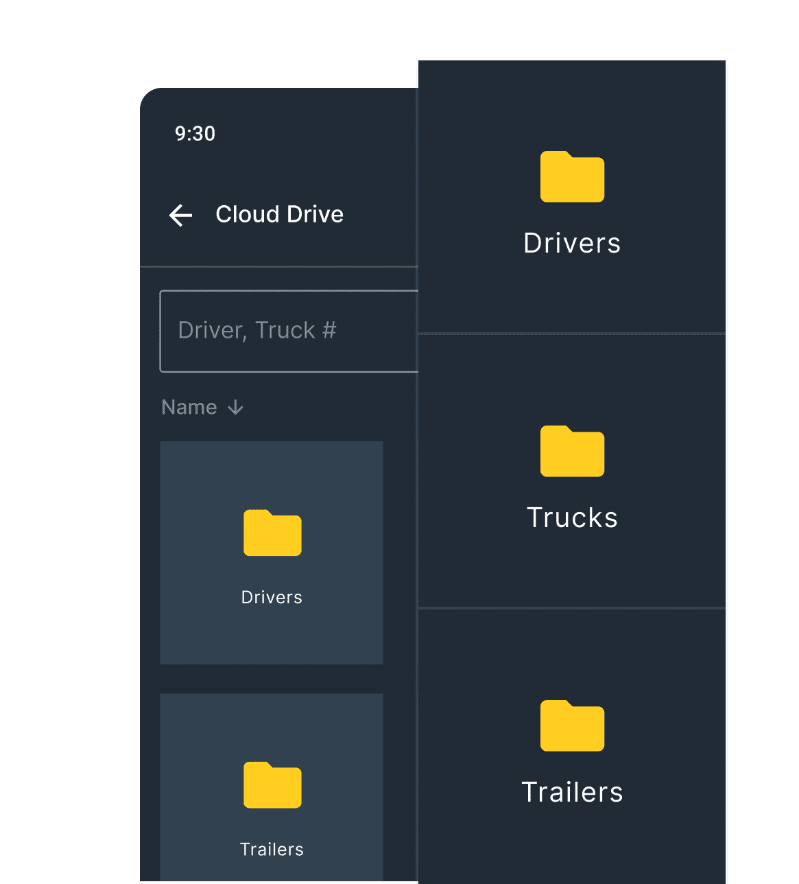Tap the back arrow next to Cloud Drive
Screen dimensions: 799x884
point(180,215)
